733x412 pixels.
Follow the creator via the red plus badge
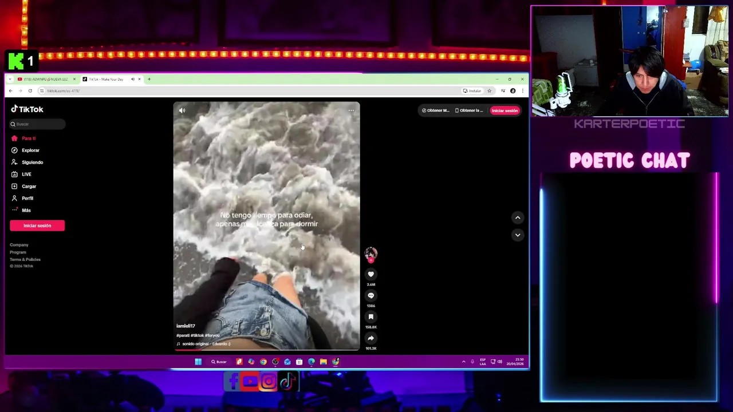pos(371,260)
